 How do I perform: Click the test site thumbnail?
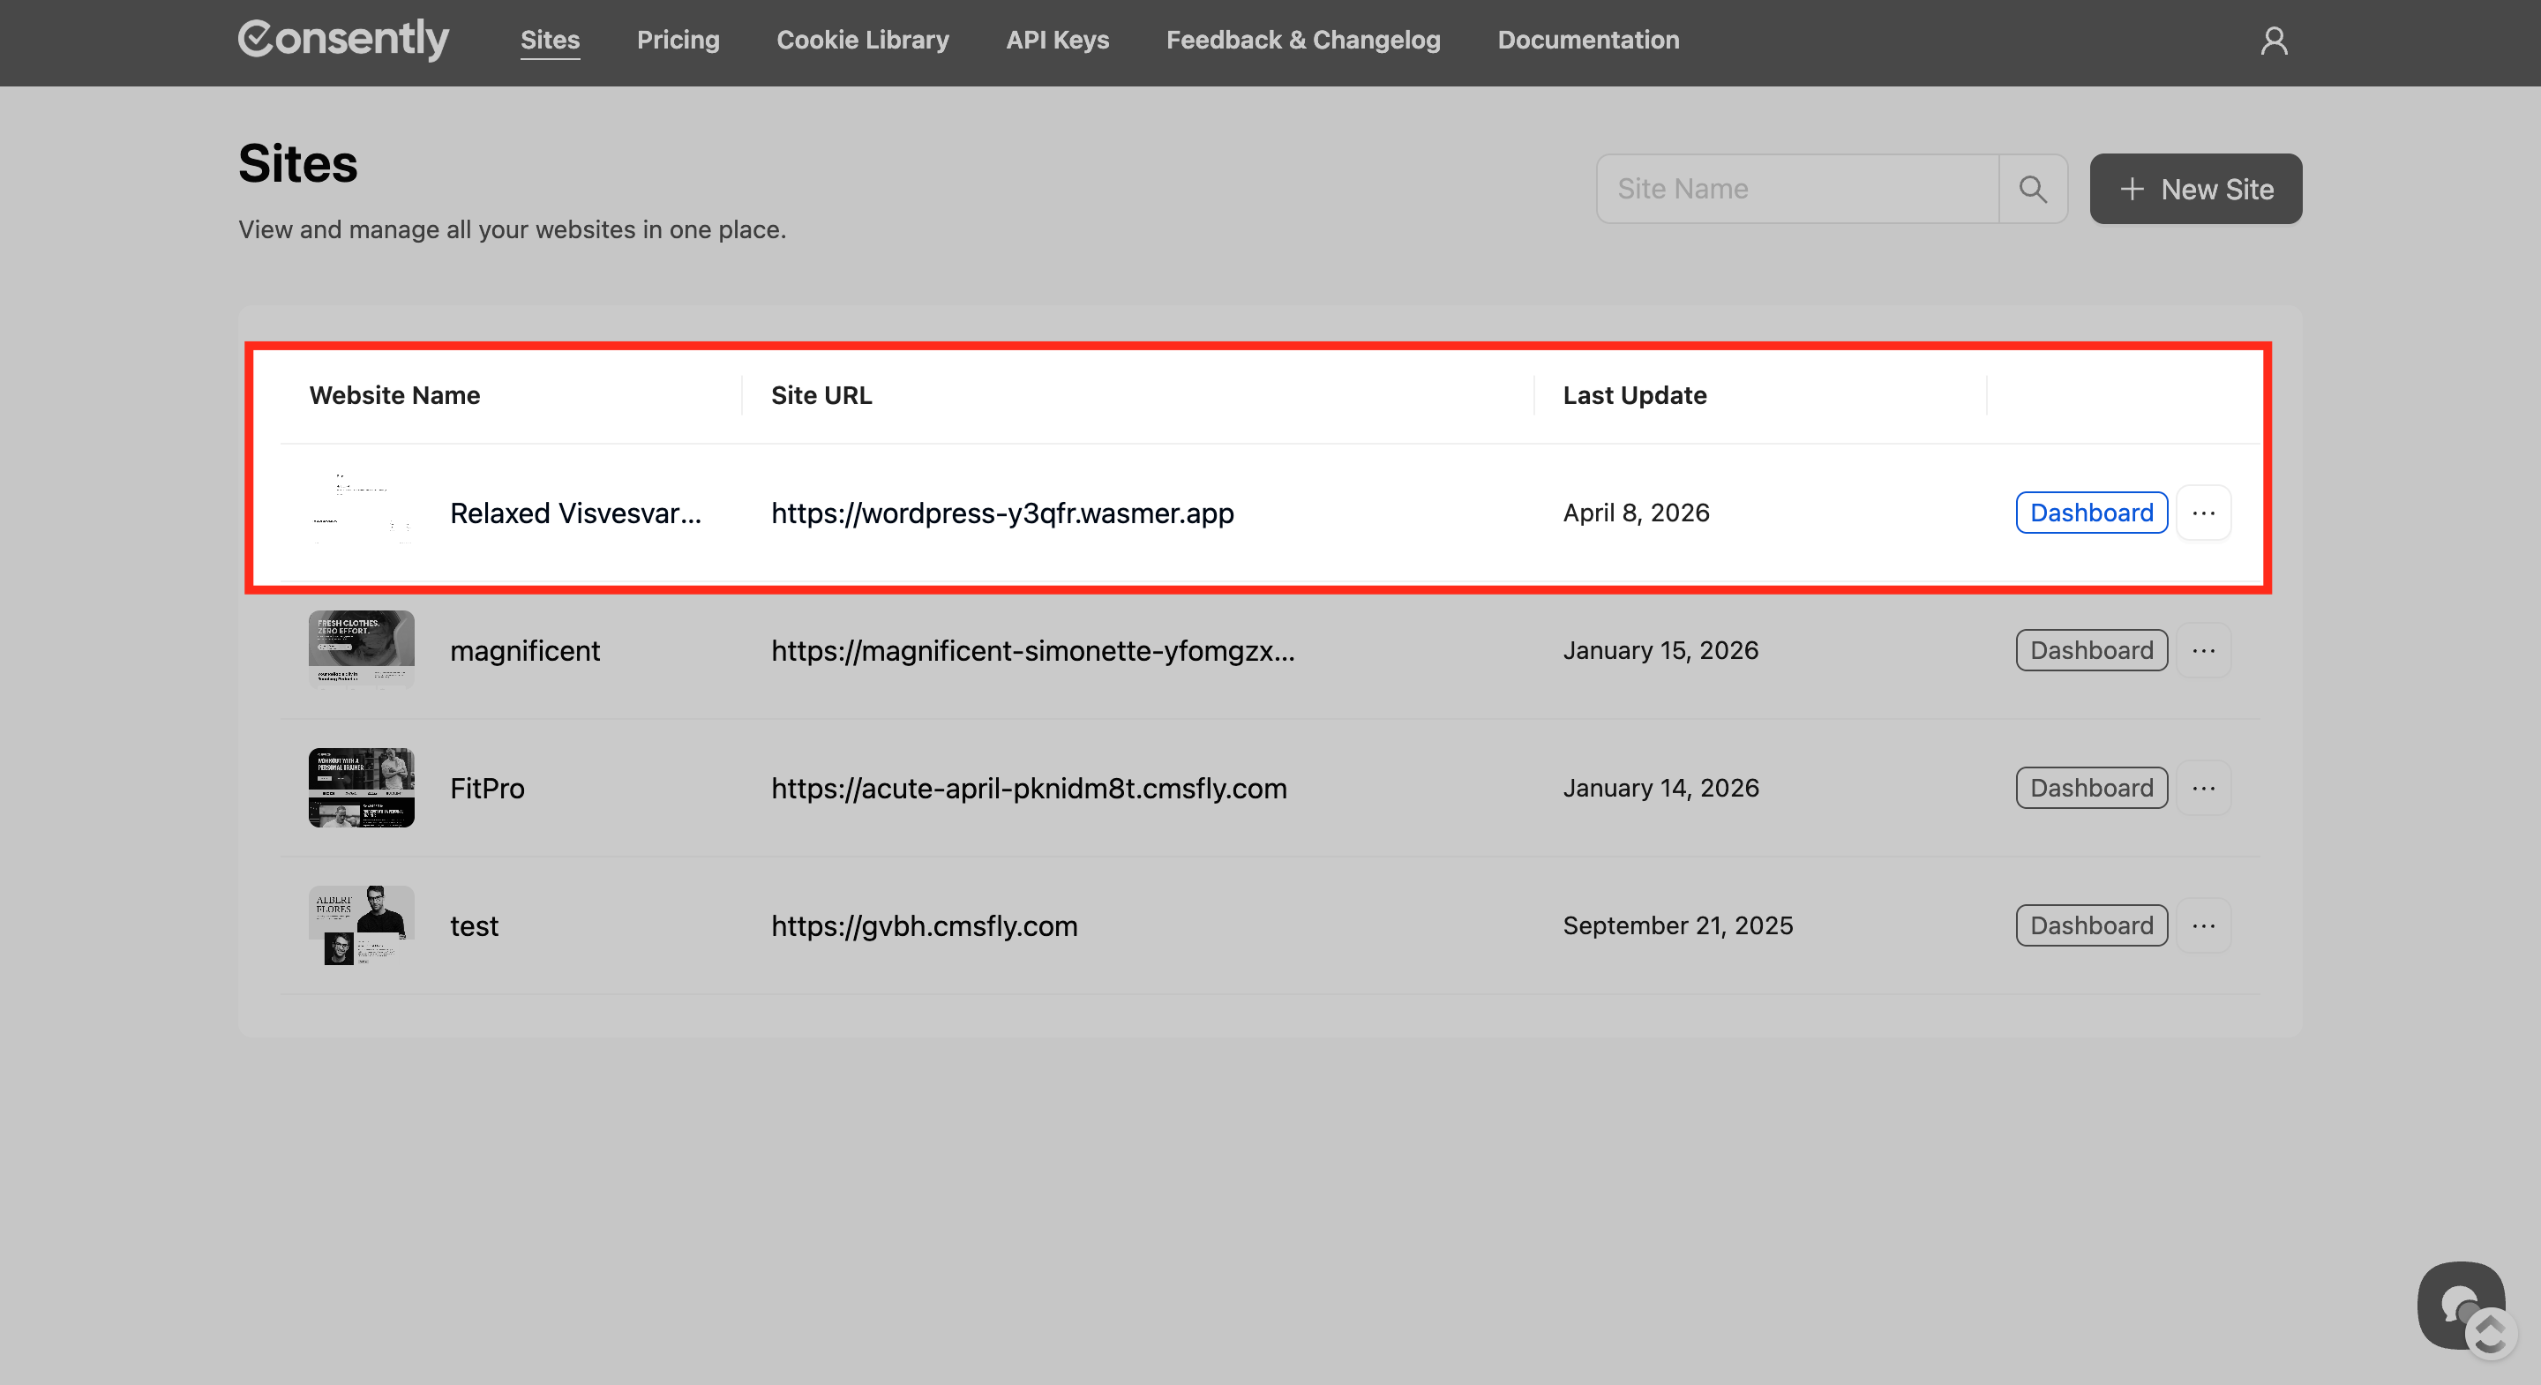coord(361,925)
